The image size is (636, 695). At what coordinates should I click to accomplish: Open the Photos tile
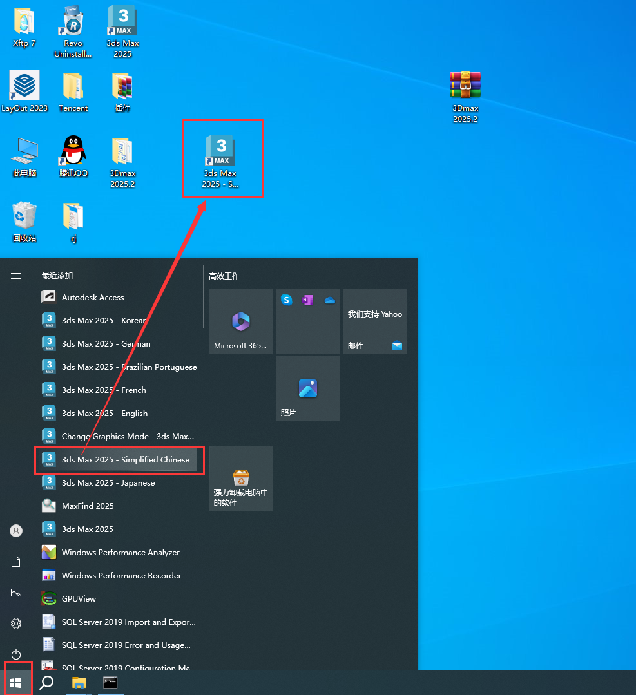coord(308,388)
